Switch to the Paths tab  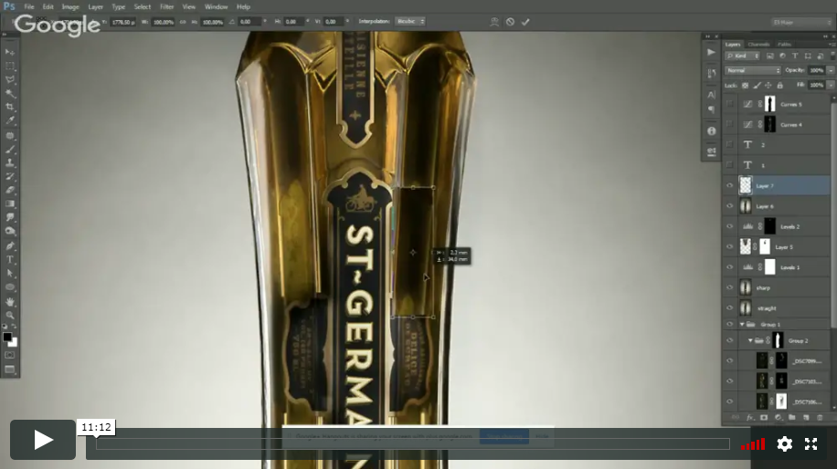coord(784,44)
